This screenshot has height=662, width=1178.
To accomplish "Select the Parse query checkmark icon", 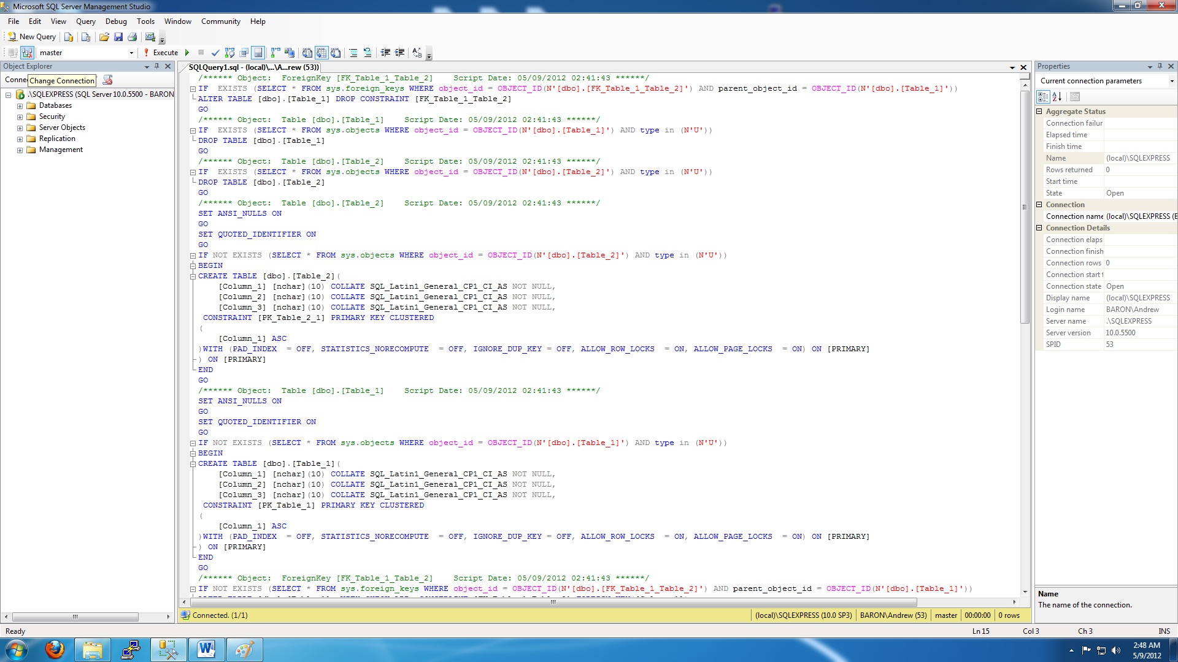I will coord(215,53).
